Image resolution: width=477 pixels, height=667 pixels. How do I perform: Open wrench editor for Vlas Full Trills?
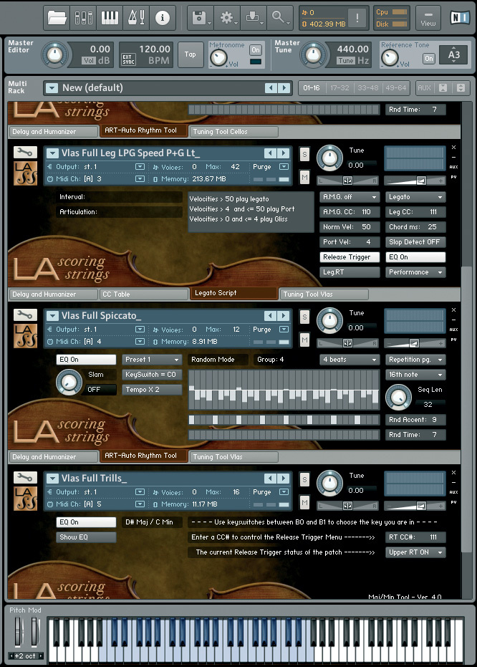[x=25, y=477]
